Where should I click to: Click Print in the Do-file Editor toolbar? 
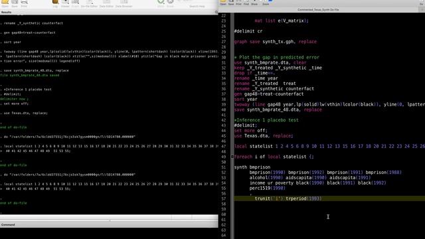point(238,3)
